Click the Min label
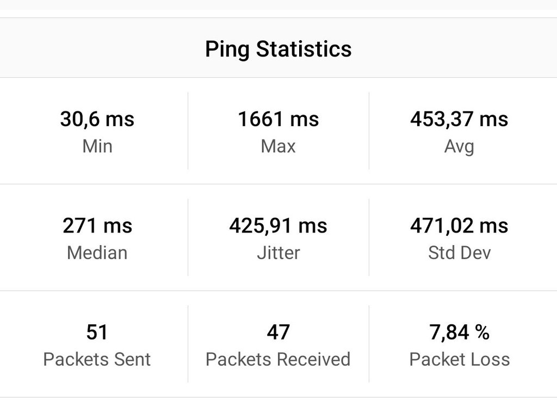Screen dimensions: 557x414 (97, 146)
